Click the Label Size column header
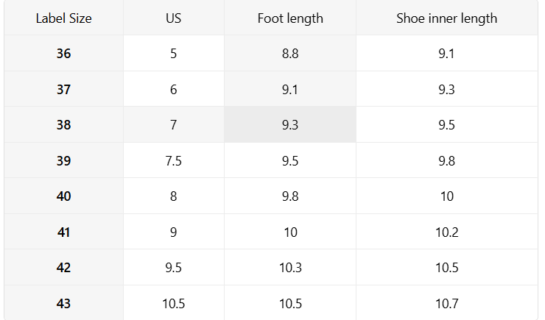Viewport: 545px width, 320px height. [x=64, y=18]
